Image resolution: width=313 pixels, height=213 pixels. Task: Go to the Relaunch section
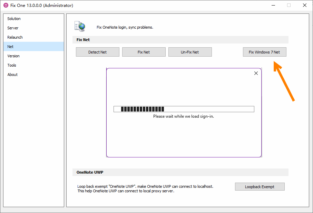(33, 37)
